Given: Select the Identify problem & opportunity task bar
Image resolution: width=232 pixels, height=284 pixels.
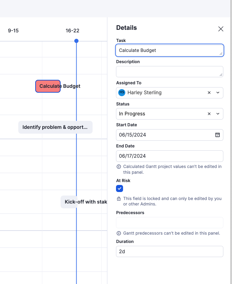Looking at the screenshot, I should (55, 127).
